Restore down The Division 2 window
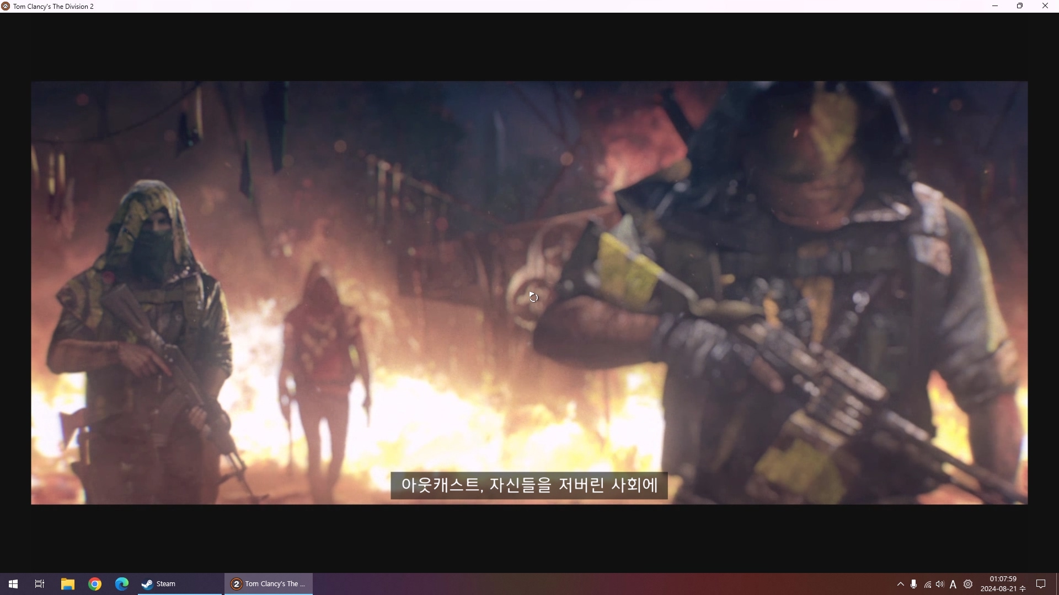This screenshot has width=1059, height=595. pos(1020,6)
